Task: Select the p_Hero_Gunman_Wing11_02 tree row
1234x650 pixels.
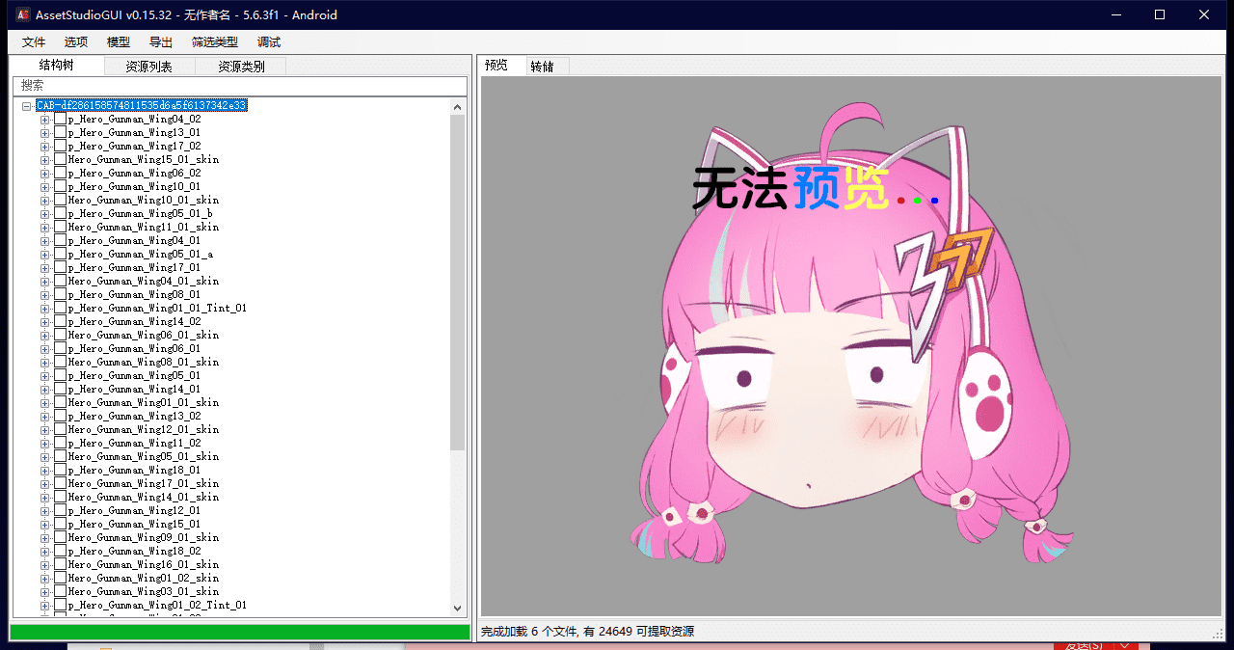Action: pyautogui.click(x=134, y=444)
